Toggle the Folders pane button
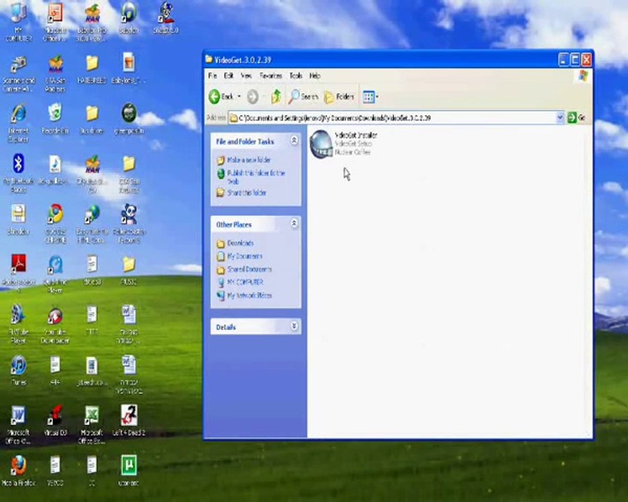 (x=339, y=96)
